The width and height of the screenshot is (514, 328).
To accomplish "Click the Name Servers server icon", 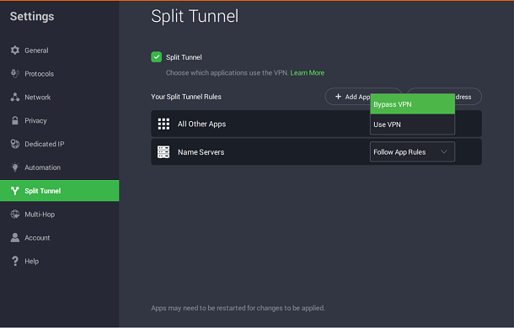I will pyautogui.click(x=163, y=152).
